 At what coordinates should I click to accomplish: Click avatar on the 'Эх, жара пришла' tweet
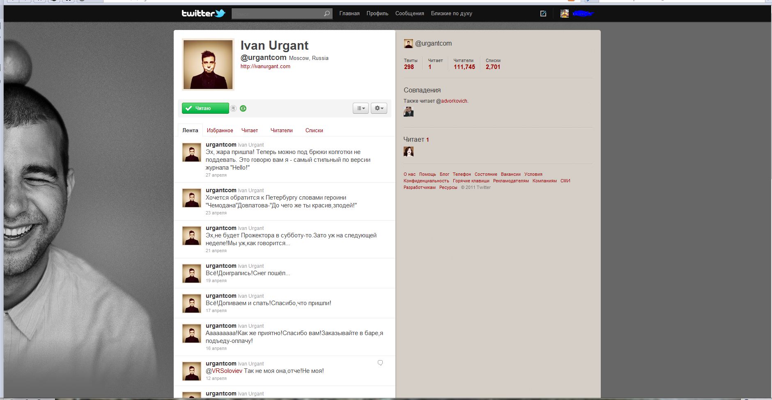192,153
